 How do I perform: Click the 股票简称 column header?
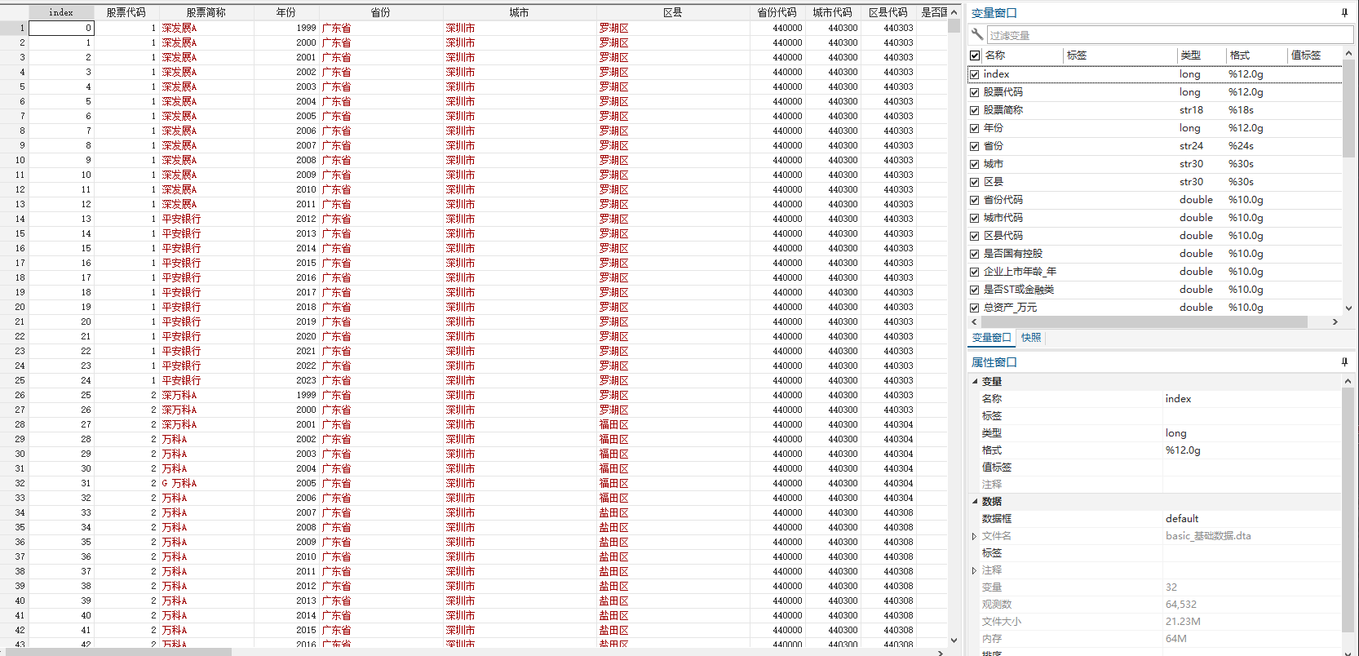pos(206,12)
